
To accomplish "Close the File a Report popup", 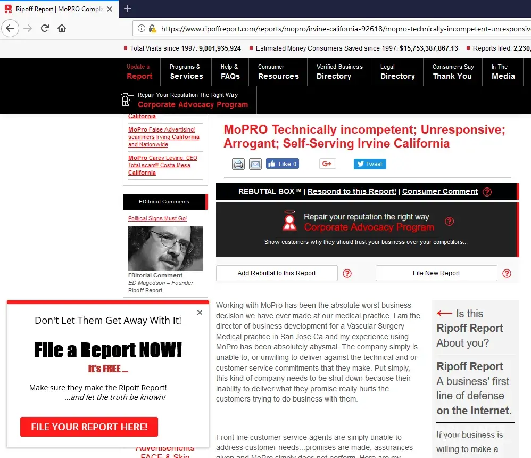I will click(200, 313).
